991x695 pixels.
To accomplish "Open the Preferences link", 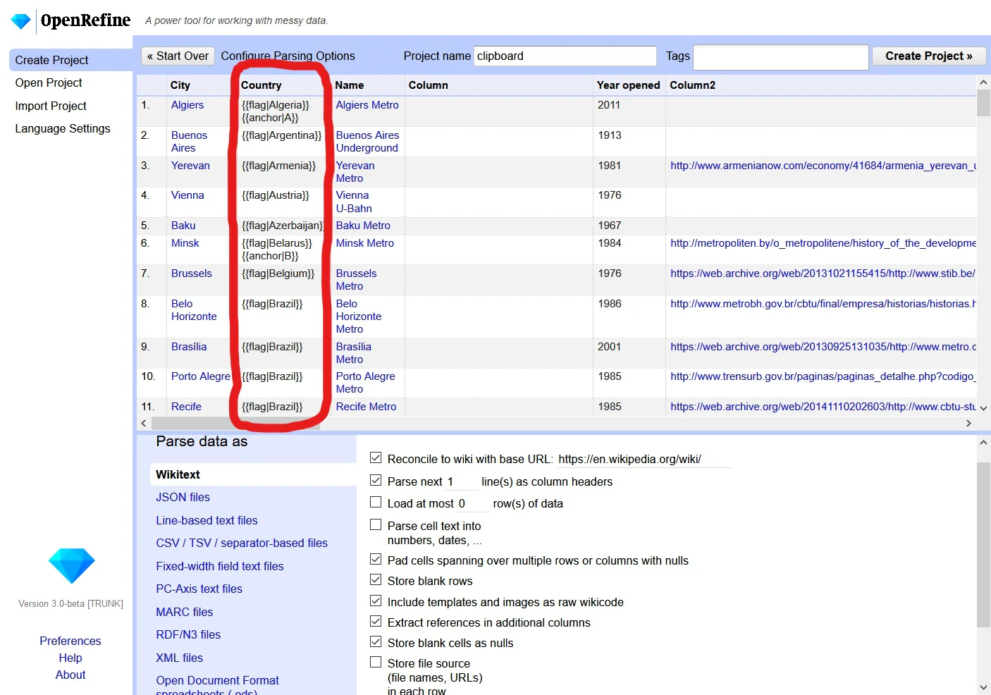I will (70, 641).
